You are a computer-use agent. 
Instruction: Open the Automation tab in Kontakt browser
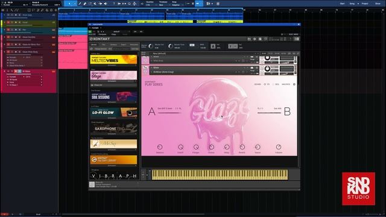click(x=134, y=45)
